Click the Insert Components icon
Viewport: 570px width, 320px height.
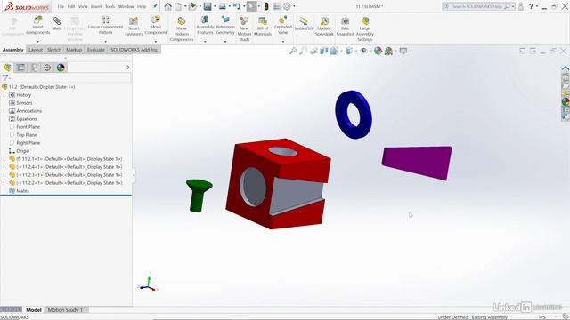click(37, 26)
